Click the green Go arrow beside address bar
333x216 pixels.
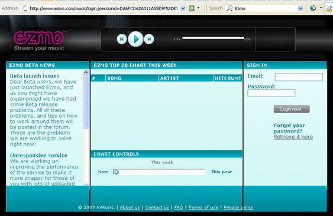tap(192, 8)
